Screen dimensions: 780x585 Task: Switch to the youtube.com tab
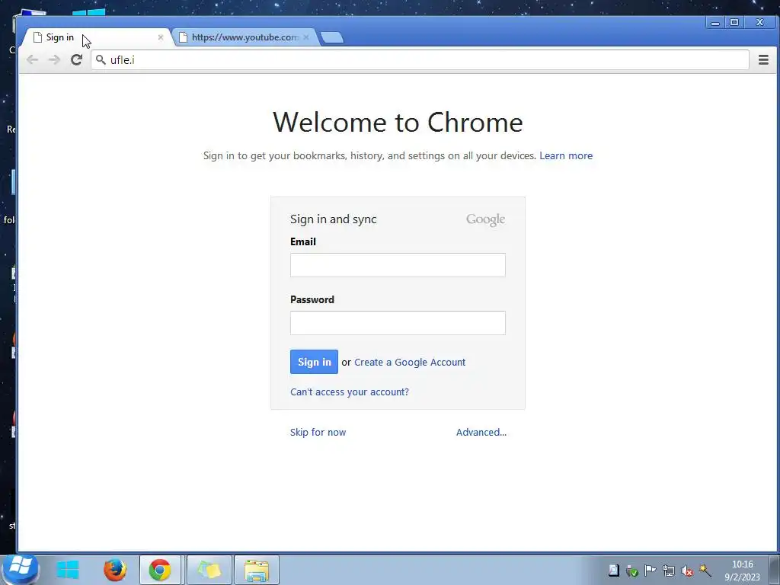click(245, 37)
